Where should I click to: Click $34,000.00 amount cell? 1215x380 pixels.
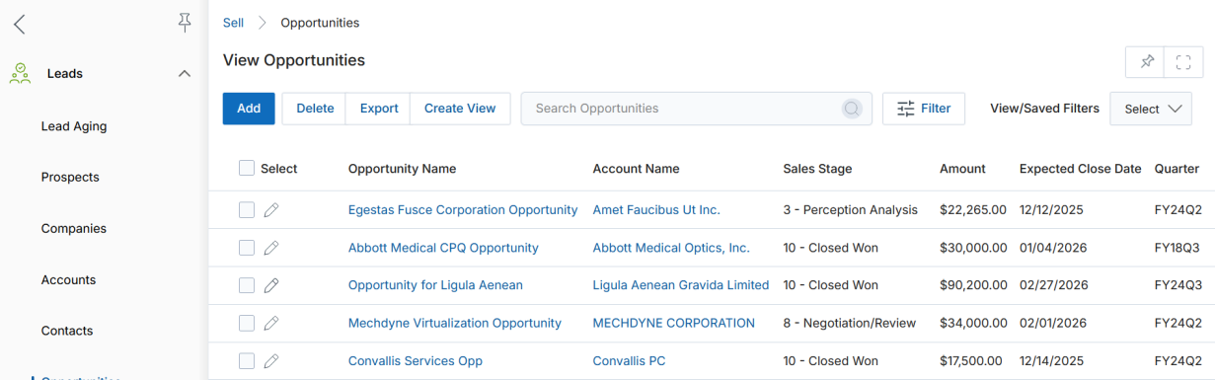coord(973,323)
